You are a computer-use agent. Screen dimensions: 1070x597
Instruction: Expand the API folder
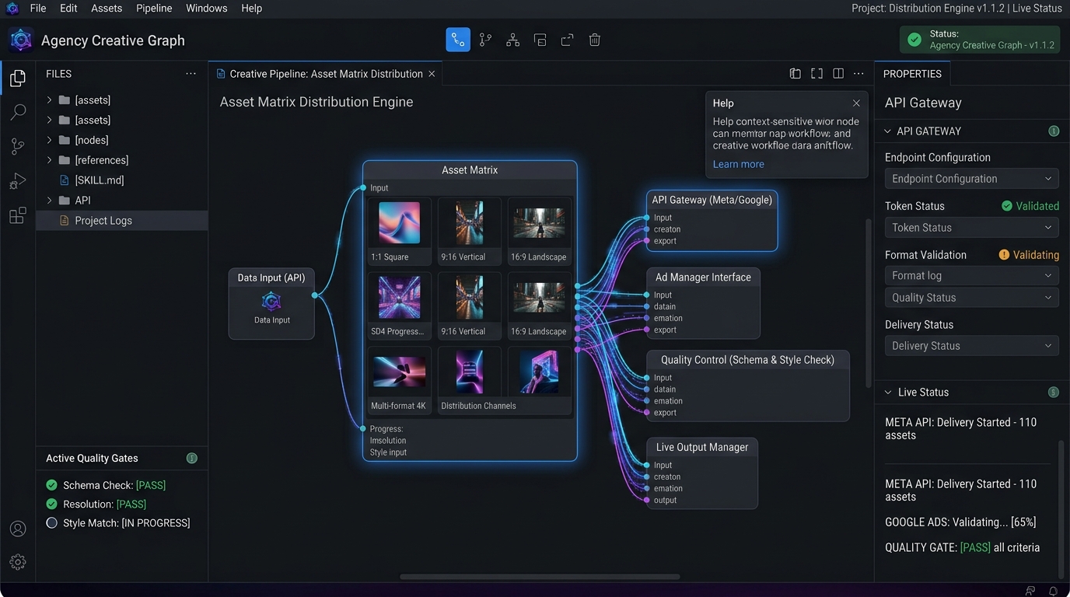[x=49, y=201]
